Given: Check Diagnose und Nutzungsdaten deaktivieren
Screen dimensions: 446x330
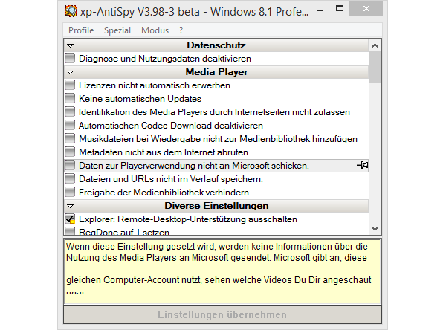Looking at the screenshot, I should tap(70, 58).
